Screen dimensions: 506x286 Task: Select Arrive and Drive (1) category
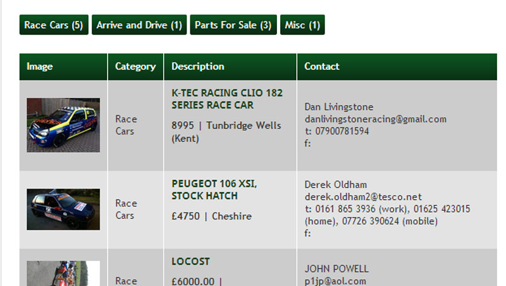139,25
